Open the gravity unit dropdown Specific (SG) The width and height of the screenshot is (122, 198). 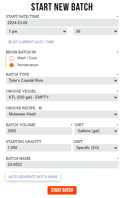(x=96, y=148)
